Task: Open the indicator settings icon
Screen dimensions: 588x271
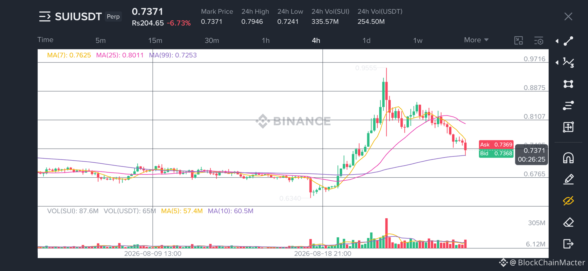Action: tap(539, 41)
